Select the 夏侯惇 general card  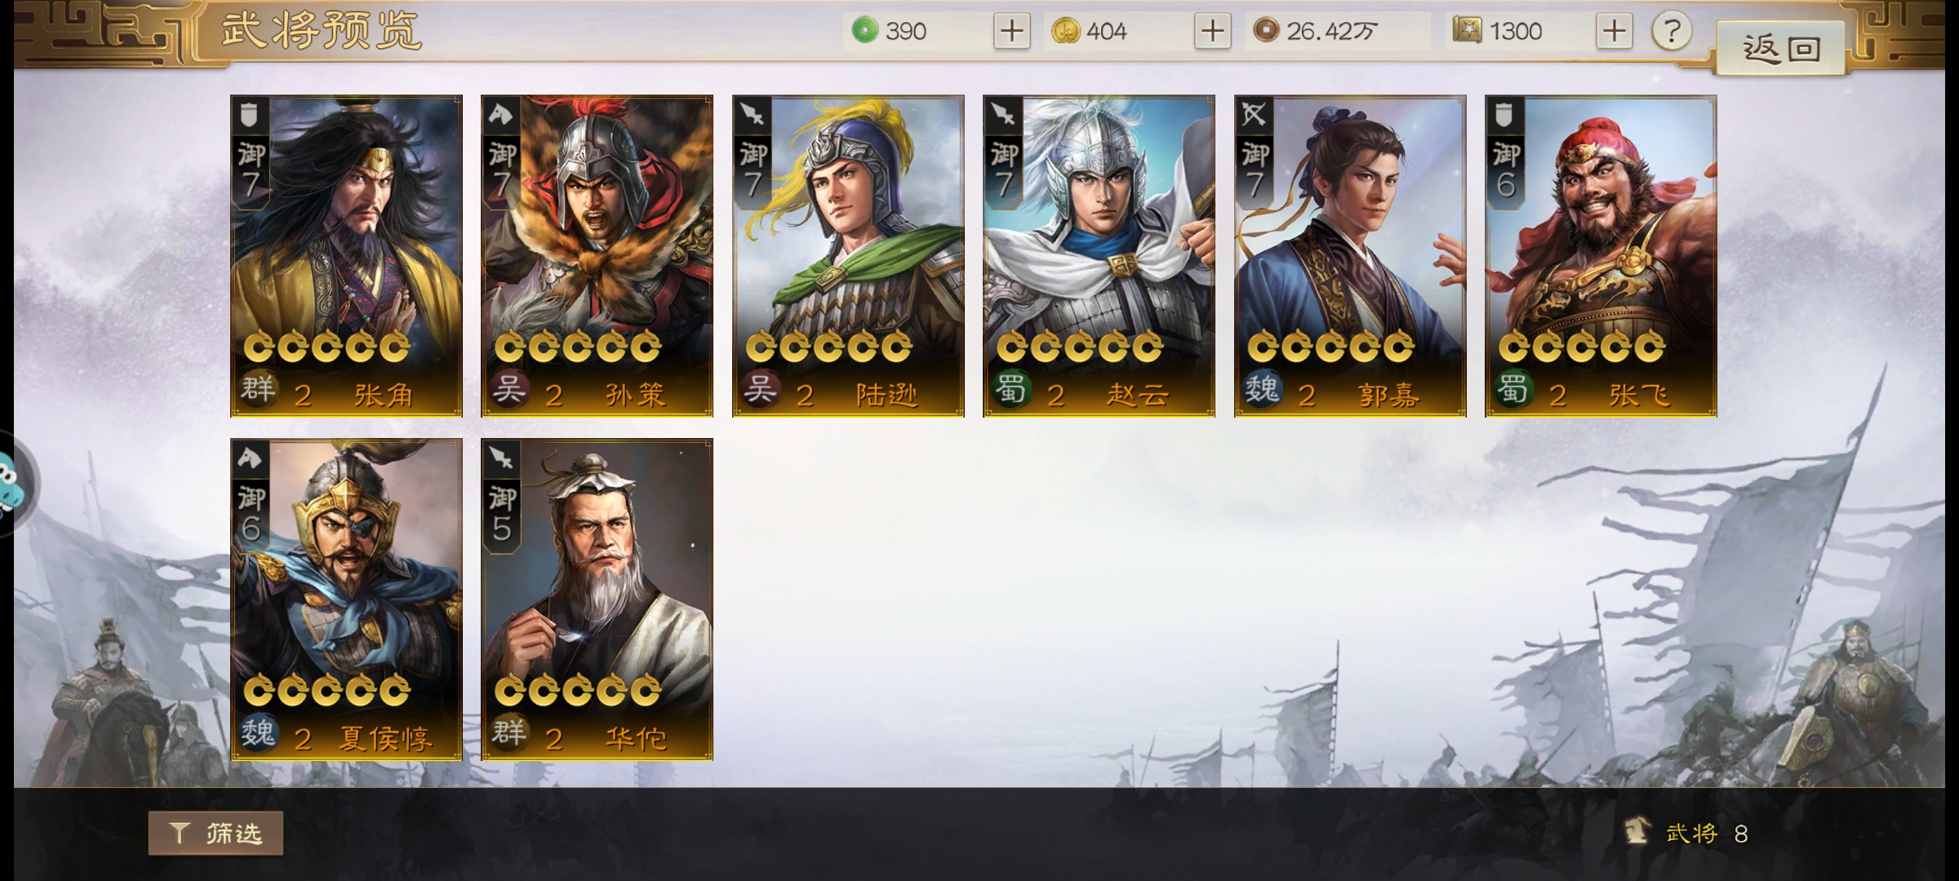(346, 600)
